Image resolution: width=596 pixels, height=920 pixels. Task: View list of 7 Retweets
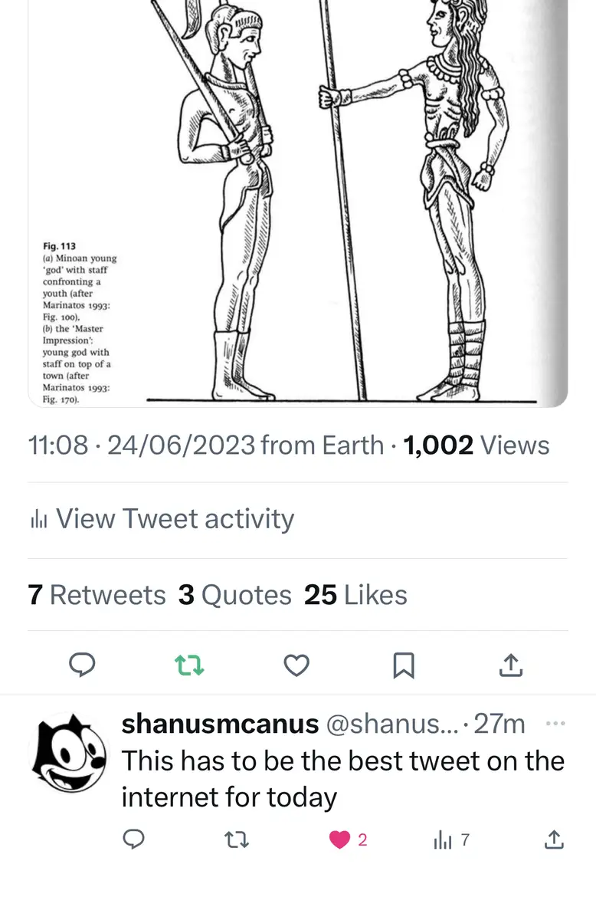coord(97,595)
